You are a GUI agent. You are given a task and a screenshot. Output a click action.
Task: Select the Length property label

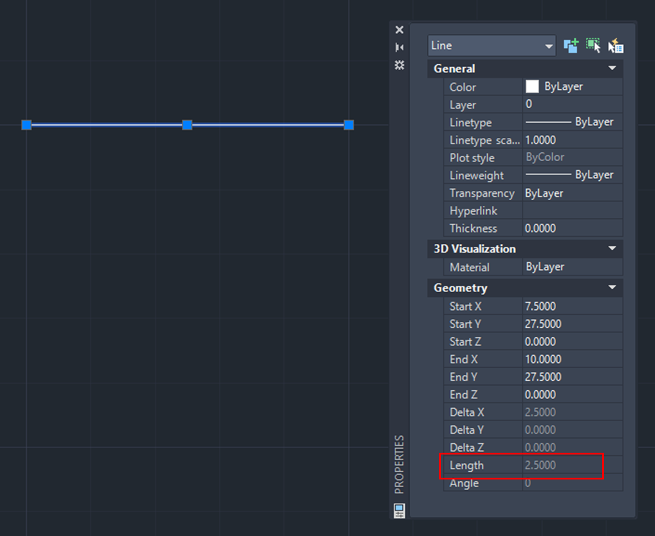[467, 465]
